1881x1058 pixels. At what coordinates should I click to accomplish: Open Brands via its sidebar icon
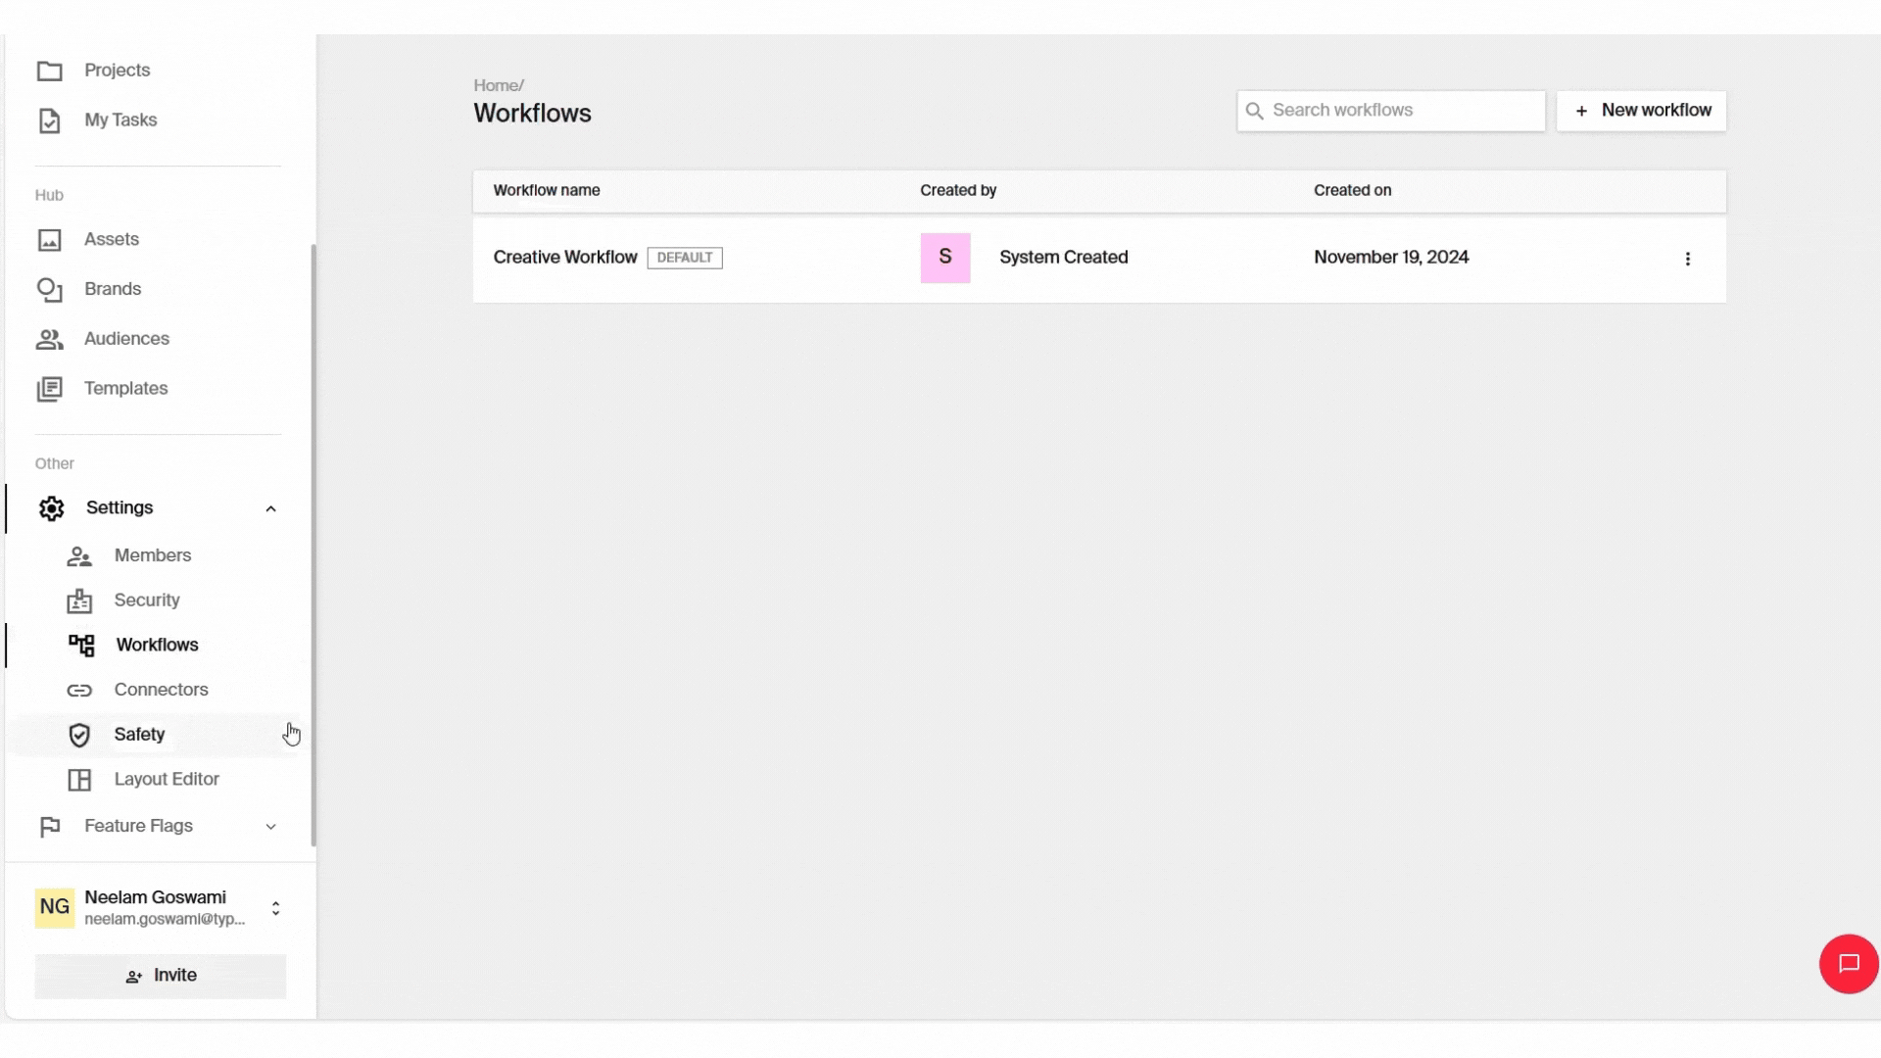pos(50,290)
